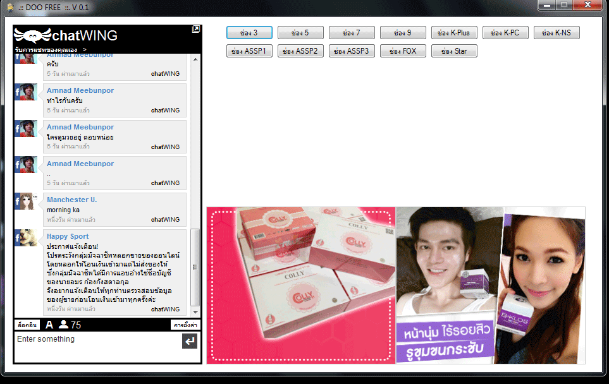
Task: Click the 'ใครดูมวยอยู่ ตอบหน่อย' message text
Action: (x=80, y=137)
